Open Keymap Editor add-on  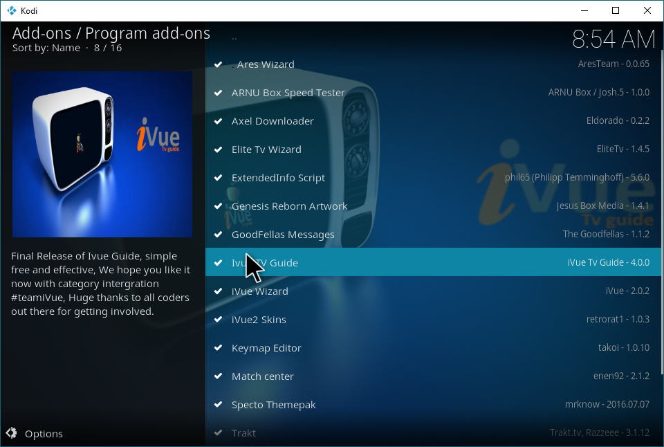[x=433, y=348]
